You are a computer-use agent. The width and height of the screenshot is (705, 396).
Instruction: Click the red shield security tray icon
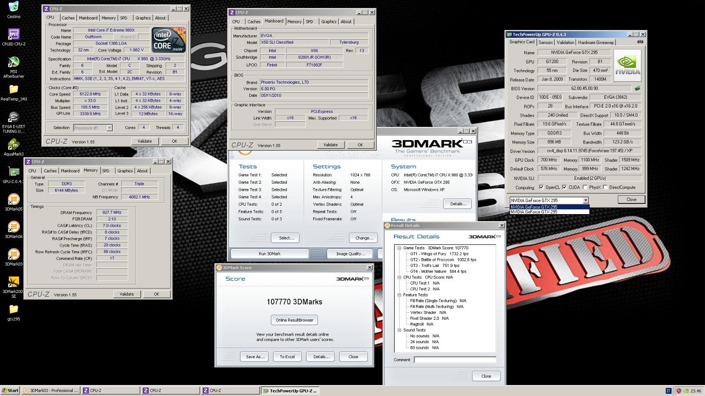point(679,391)
